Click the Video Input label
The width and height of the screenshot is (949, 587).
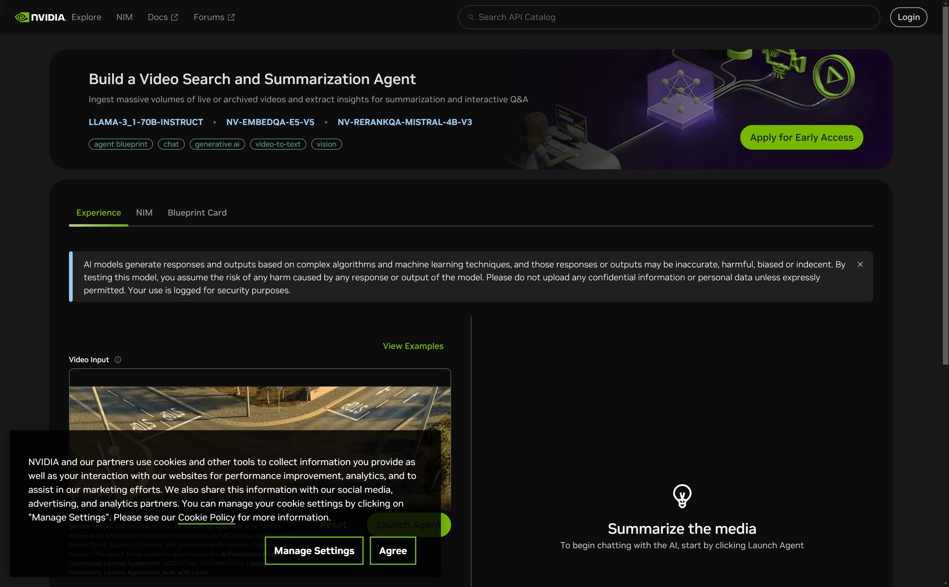[89, 360]
